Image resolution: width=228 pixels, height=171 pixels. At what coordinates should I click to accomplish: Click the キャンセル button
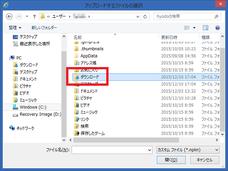click(205, 160)
